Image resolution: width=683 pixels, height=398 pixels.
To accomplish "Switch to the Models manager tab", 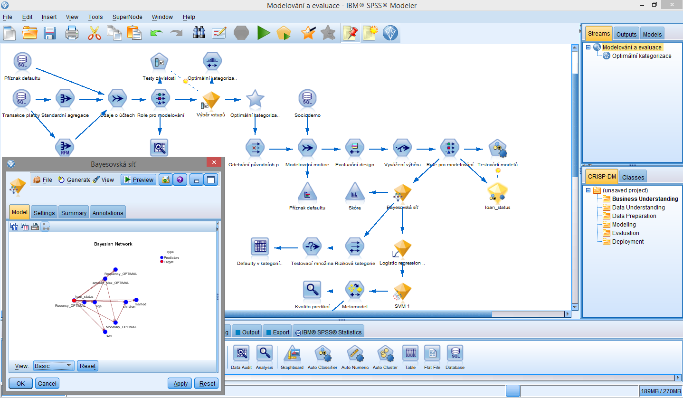I will click(x=652, y=34).
